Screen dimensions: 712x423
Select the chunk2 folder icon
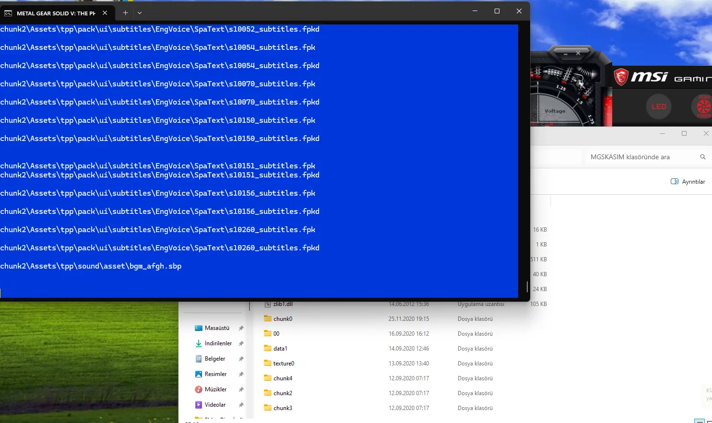pyautogui.click(x=268, y=393)
